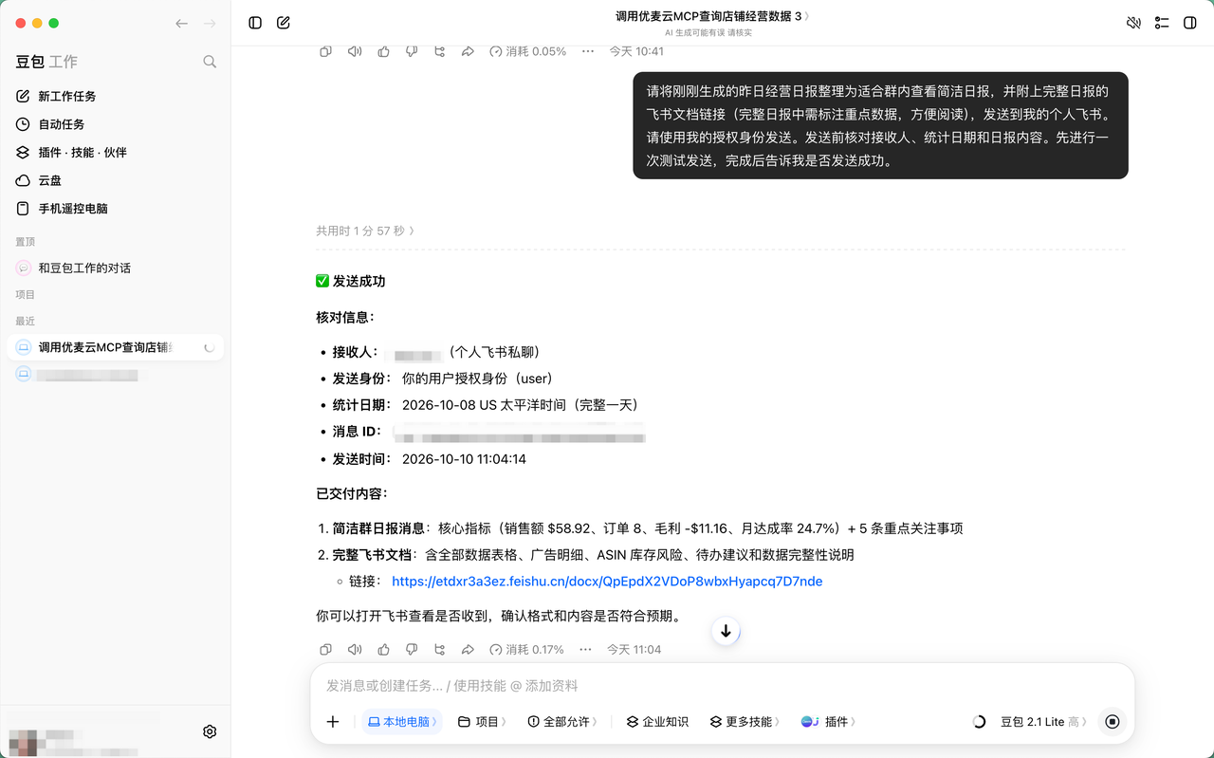Open 云盘 in the sidebar
The height and width of the screenshot is (758, 1214).
tap(115, 180)
